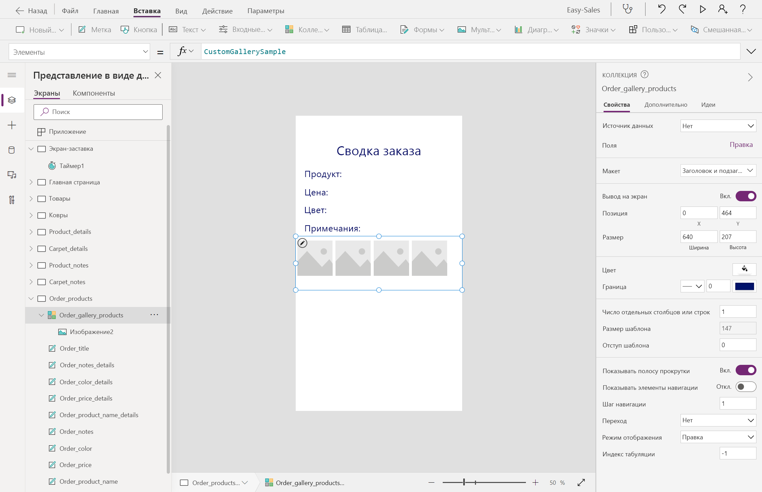Click gallery edit pencil icon on canvas

point(302,243)
